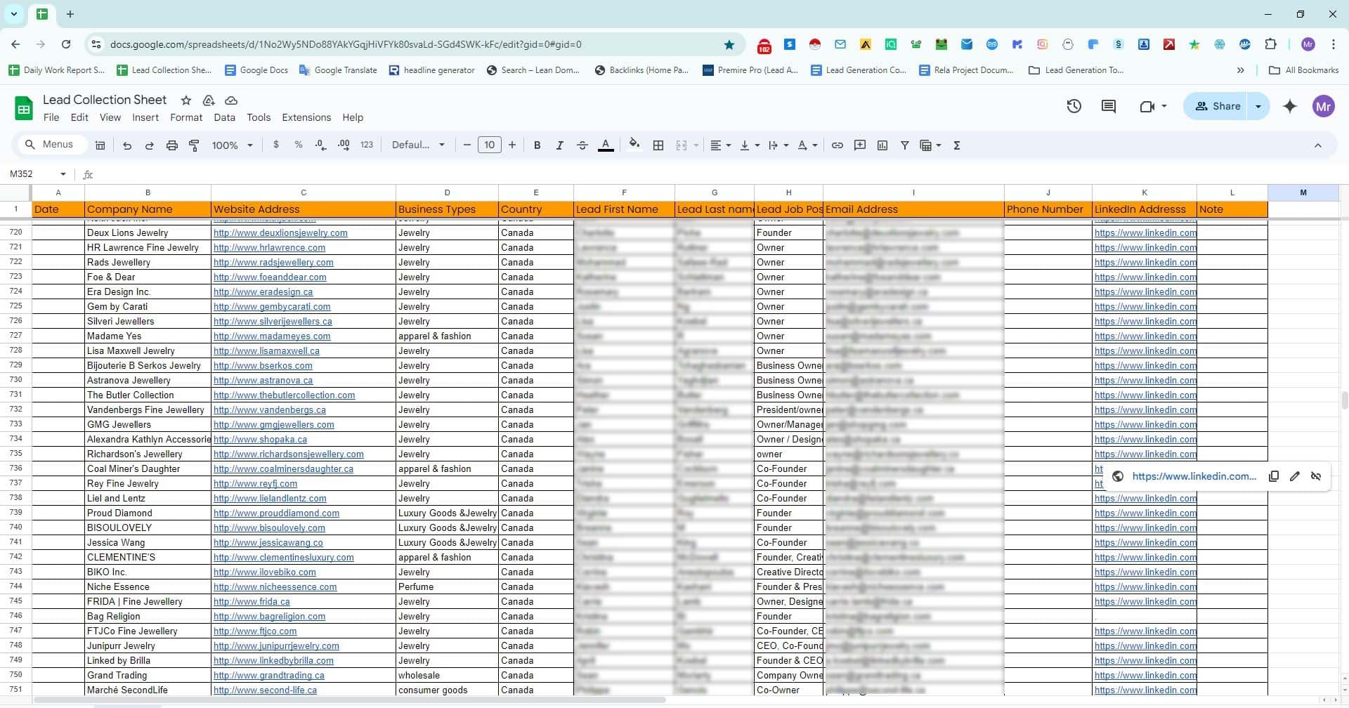Toggle bold formatting

click(537, 145)
